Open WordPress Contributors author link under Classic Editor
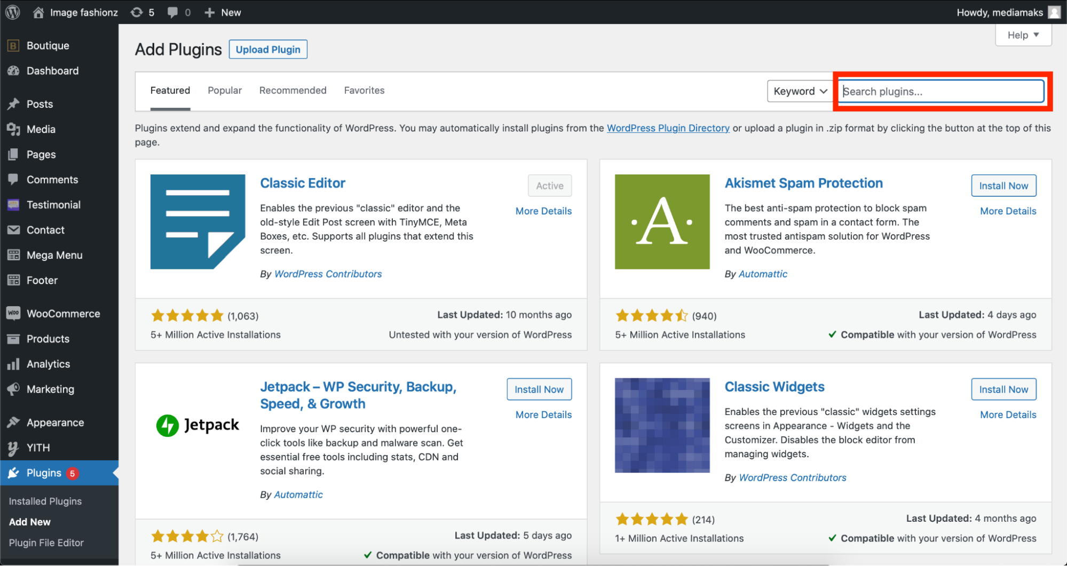 328,274
